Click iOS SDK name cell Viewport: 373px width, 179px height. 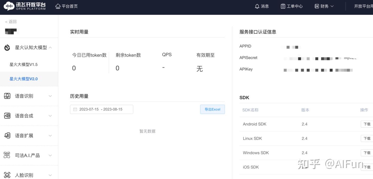tap(251, 167)
